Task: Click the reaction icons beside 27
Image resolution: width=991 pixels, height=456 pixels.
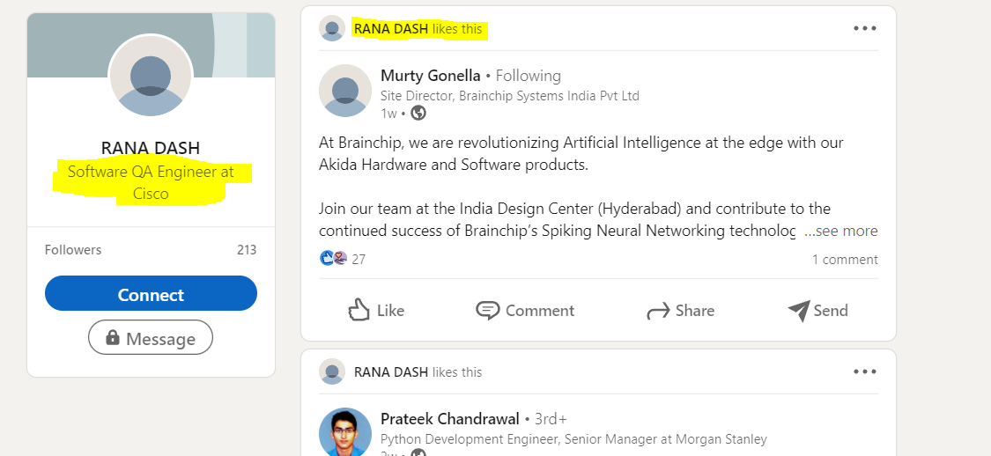Action: coord(333,259)
